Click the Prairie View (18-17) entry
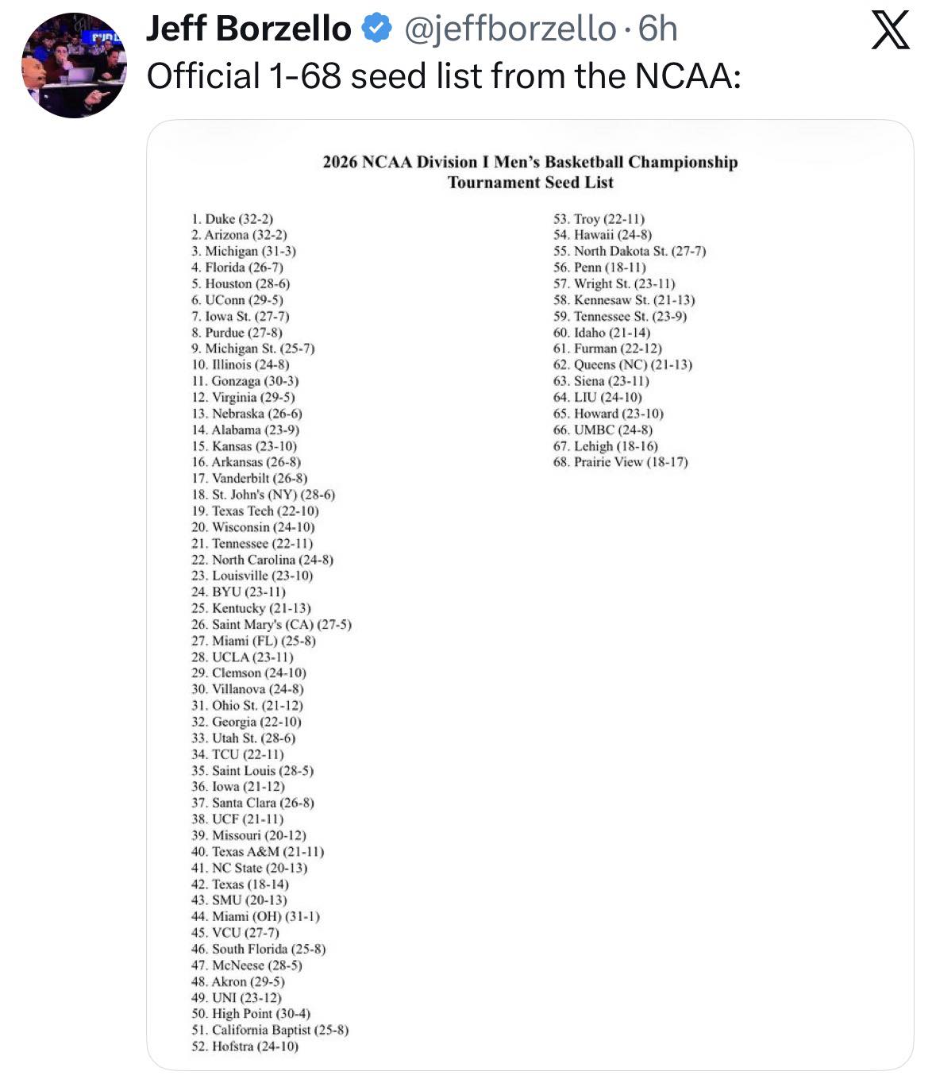The height and width of the screenshot is (1079, 936). (x=621, y=462)
